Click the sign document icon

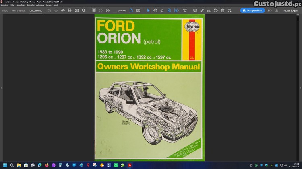[209, 10]
